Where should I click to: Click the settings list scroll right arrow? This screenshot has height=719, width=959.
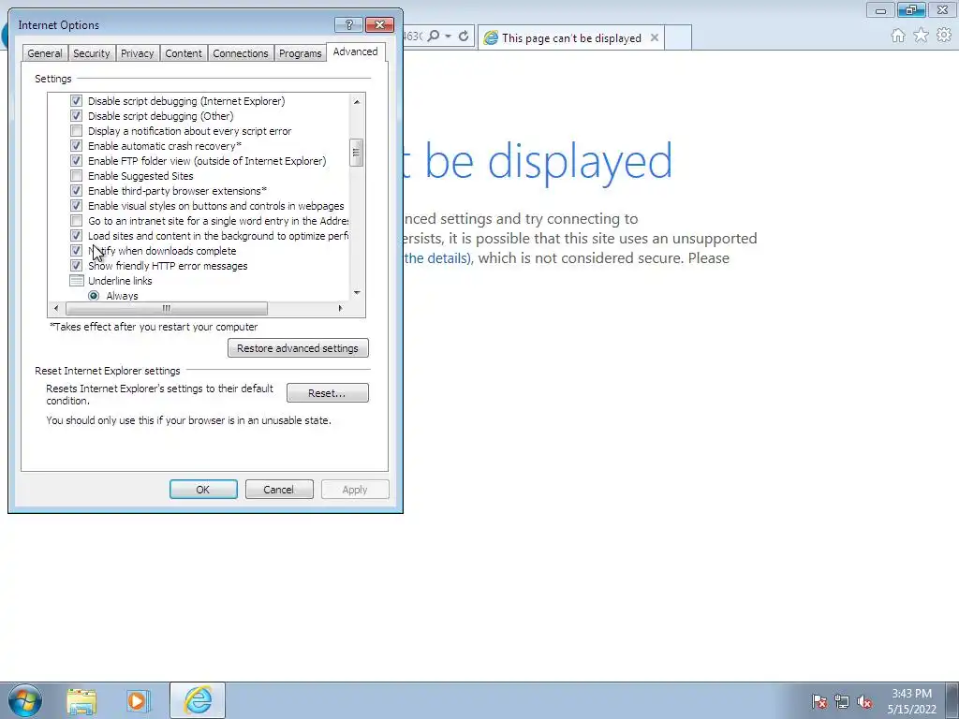pyautogui.click(x=341, y=308)
